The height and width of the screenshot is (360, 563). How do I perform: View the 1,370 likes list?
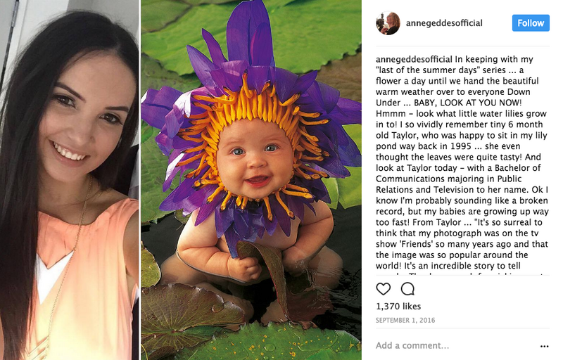tap(398, 307)
